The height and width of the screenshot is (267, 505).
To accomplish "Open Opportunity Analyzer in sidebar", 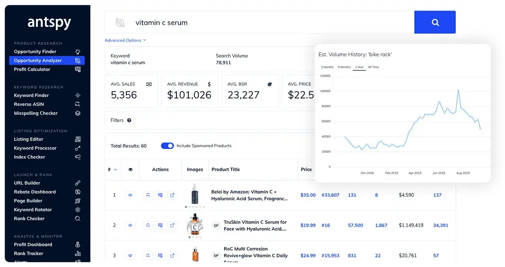I will coord(47,60).
